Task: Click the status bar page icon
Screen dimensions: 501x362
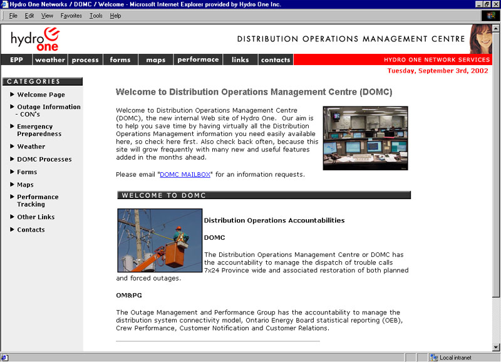Action: [4, 358]
